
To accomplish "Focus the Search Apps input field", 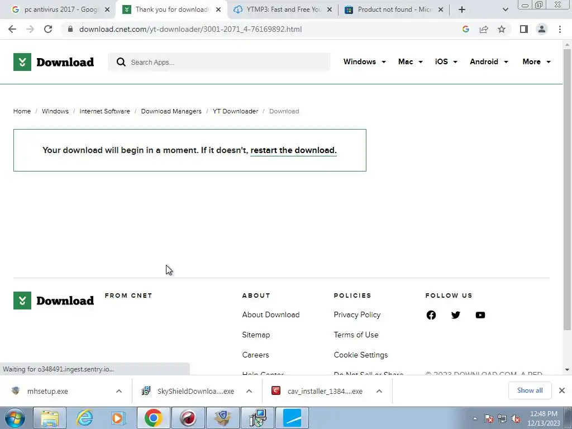I will [x=219, y=62].
